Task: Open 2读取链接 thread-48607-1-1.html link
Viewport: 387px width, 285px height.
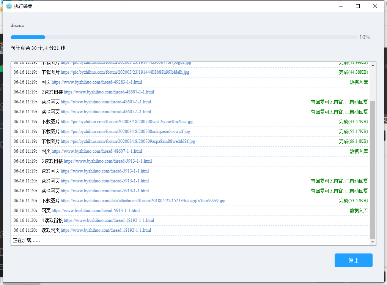Action: coord(109,92)
